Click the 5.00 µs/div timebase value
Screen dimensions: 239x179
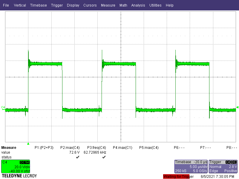[198, 167]
